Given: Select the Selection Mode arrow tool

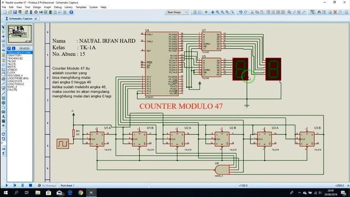Looking at the screenshot, I should click(x=3, y=27).
